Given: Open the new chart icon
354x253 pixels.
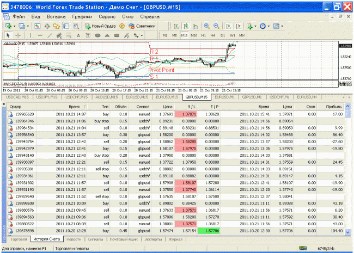Looking at the screenshot, I should click(x=8, y=26).
